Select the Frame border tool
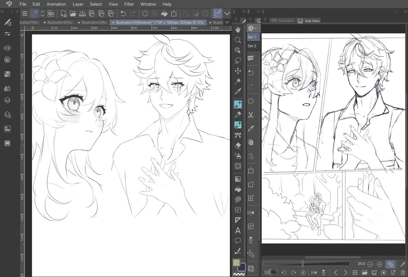The height and width of the screenshot is (277, 408). 238,210
